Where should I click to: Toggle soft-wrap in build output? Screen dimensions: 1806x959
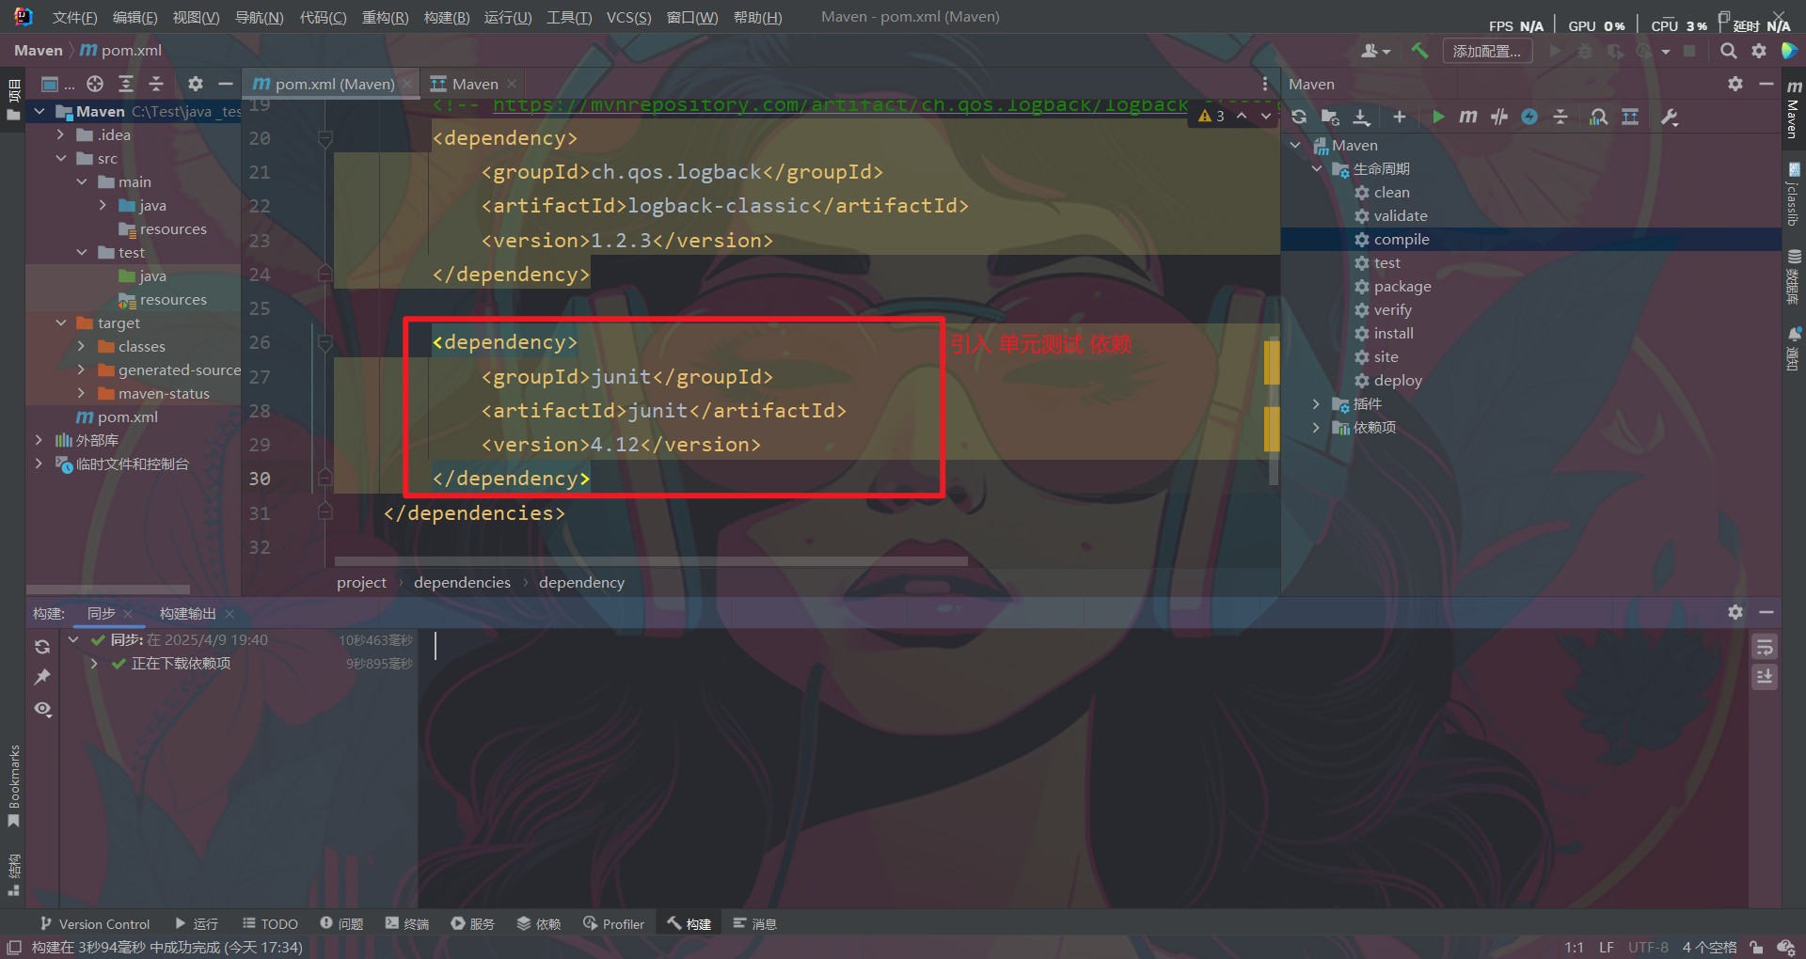pos(1765,647)
